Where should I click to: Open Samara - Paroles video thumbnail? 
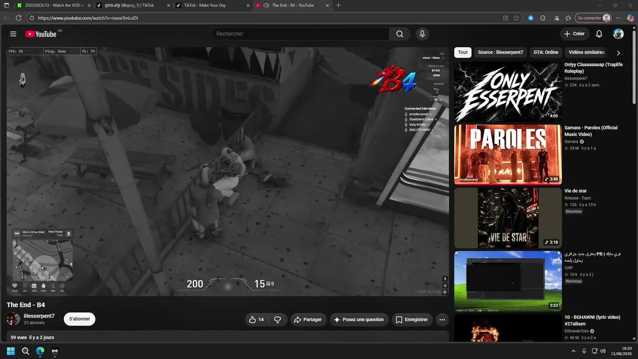(508, 155)
